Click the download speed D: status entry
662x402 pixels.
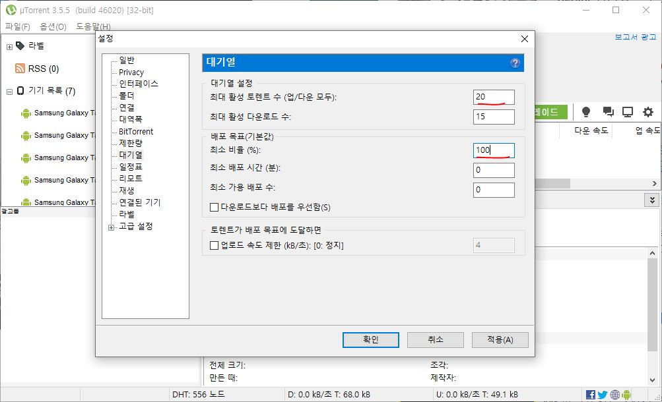(329, 395)
